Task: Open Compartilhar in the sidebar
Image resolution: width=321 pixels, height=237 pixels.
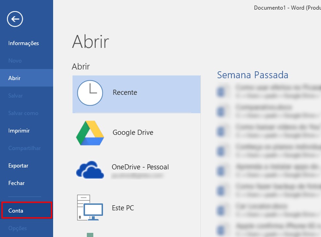Action: point(24,148)
